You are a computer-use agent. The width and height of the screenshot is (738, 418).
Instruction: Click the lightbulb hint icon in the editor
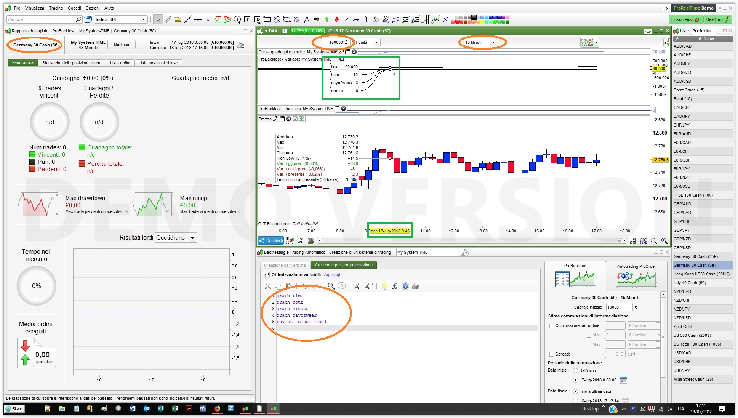pyautogui.click(x=384, y=286)
